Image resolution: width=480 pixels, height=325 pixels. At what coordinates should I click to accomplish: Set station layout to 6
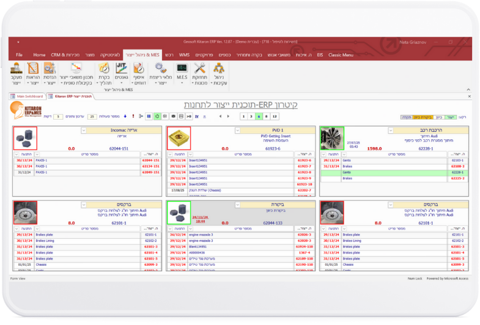click(259, 117)
